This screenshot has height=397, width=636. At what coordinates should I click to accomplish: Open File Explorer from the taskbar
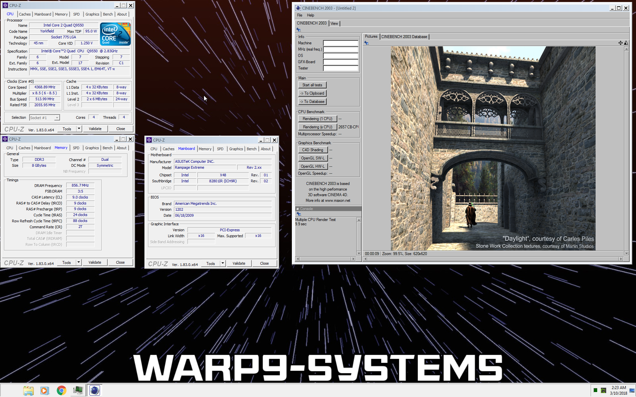28,390
